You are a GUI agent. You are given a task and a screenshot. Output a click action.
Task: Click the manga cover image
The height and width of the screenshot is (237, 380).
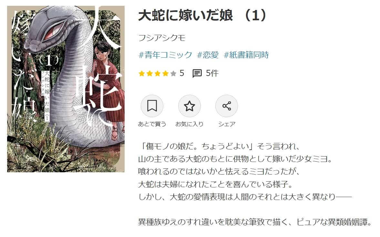(x=66, y=89)
